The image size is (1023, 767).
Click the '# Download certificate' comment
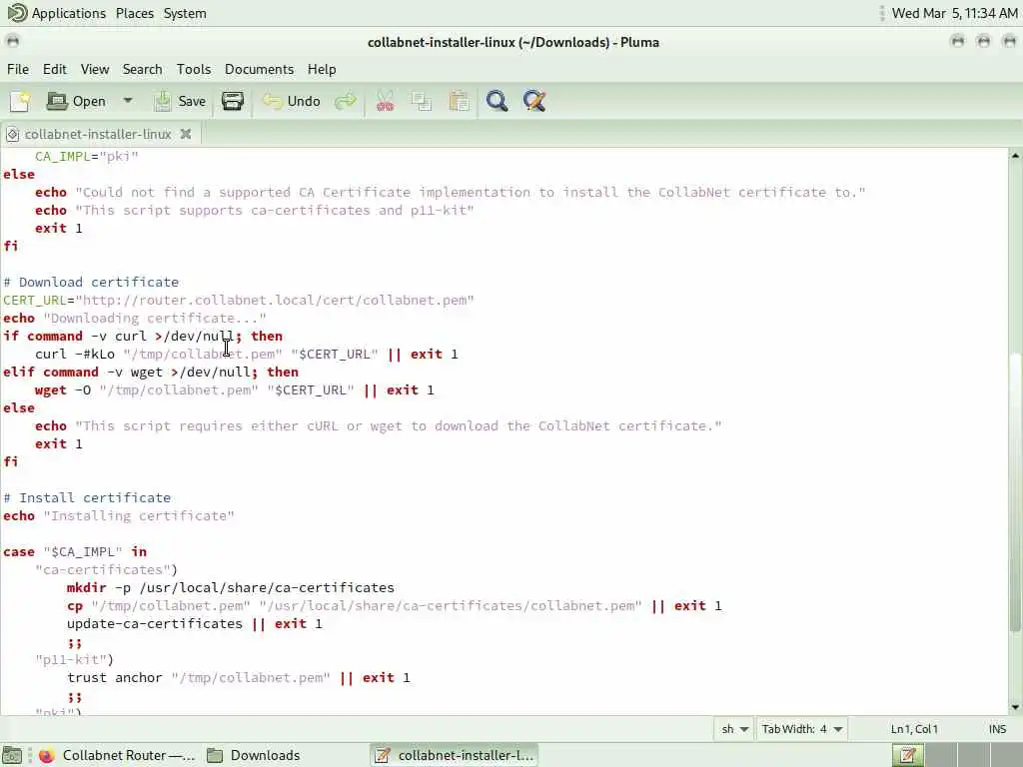pyautogui.click(x=91, y=283)
